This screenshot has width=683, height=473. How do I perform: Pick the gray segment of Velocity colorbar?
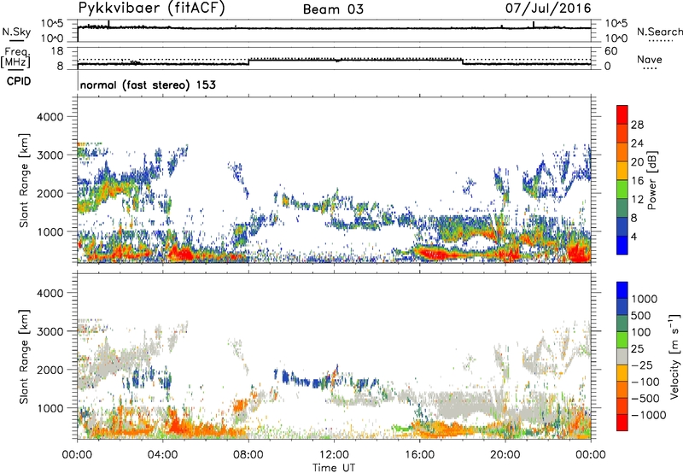point(622,357)
